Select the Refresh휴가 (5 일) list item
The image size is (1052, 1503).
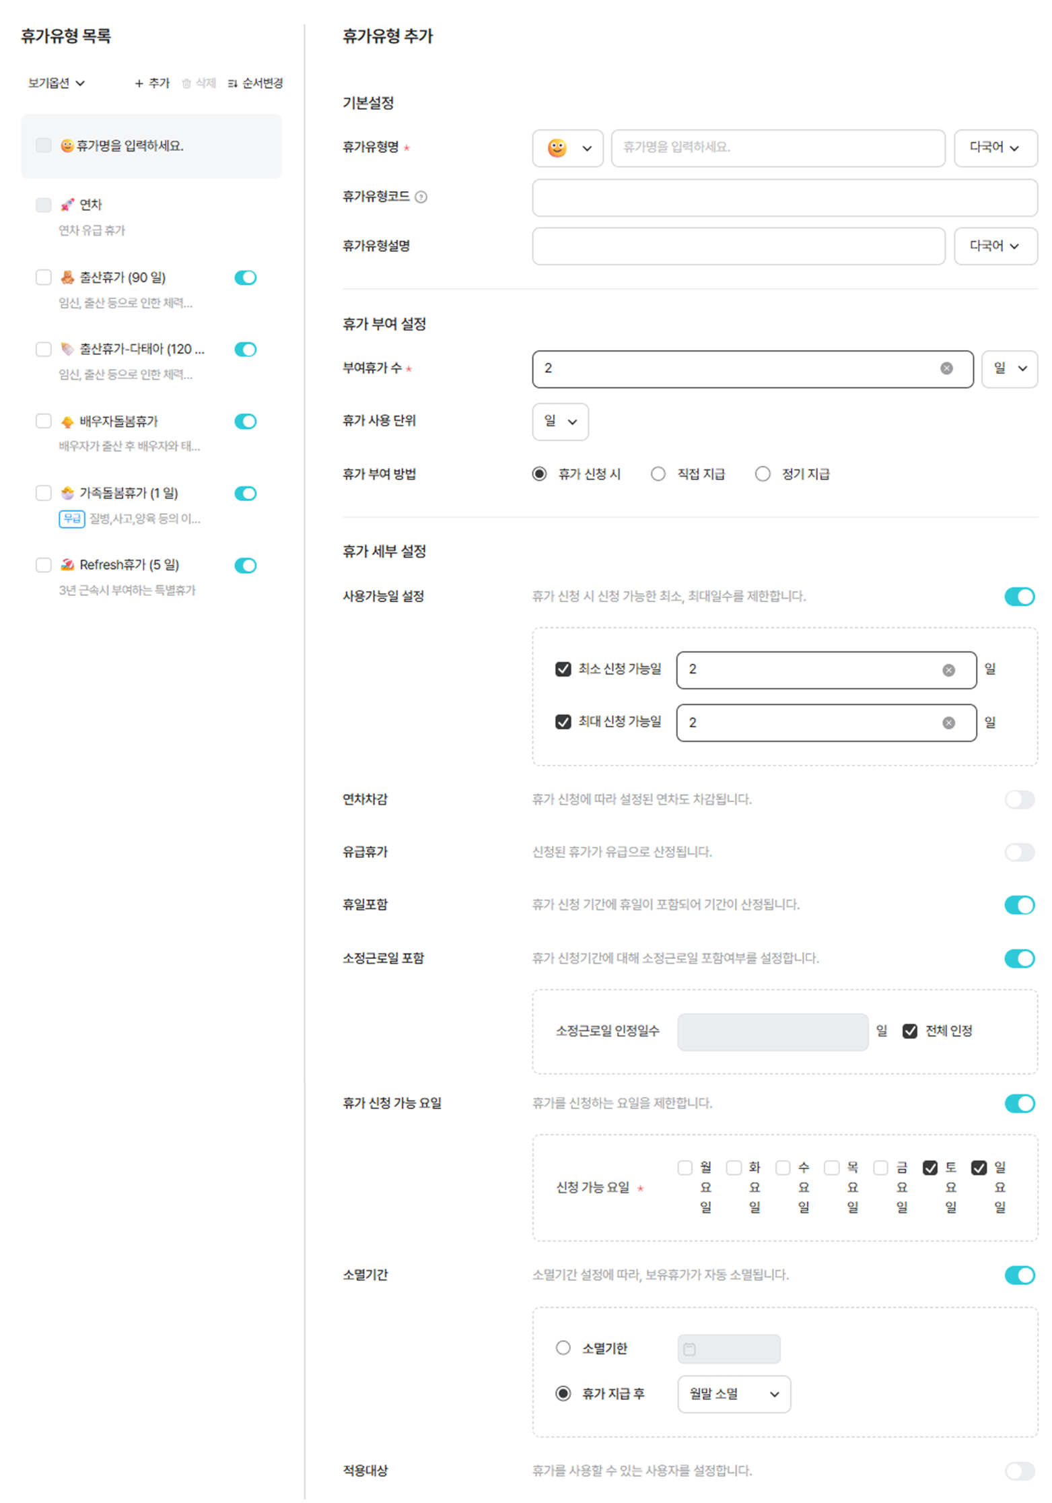[x=129, y=565]
